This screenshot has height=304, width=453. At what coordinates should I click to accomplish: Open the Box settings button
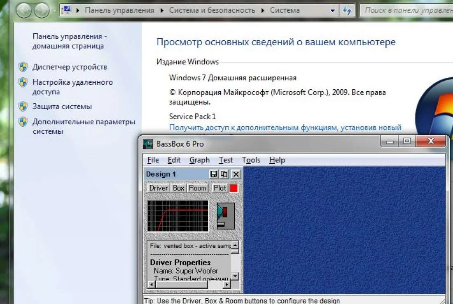(178, 188)
